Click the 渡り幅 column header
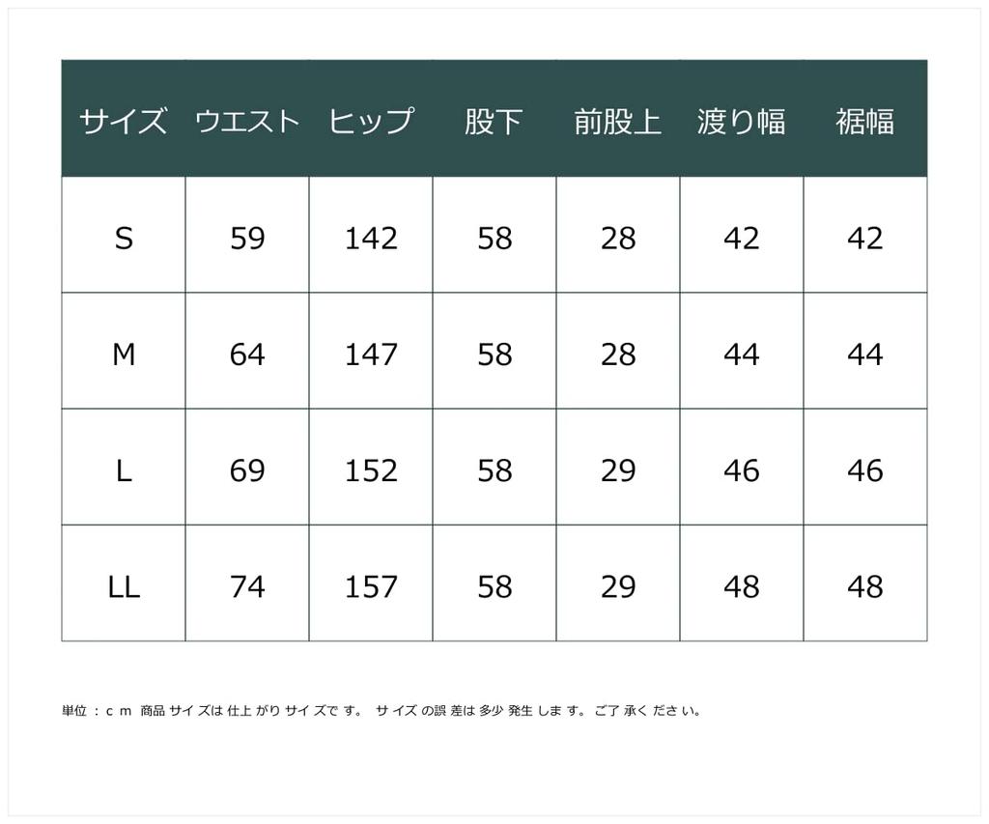The width and height of the screenshot is (989, 824). (741, 121)
